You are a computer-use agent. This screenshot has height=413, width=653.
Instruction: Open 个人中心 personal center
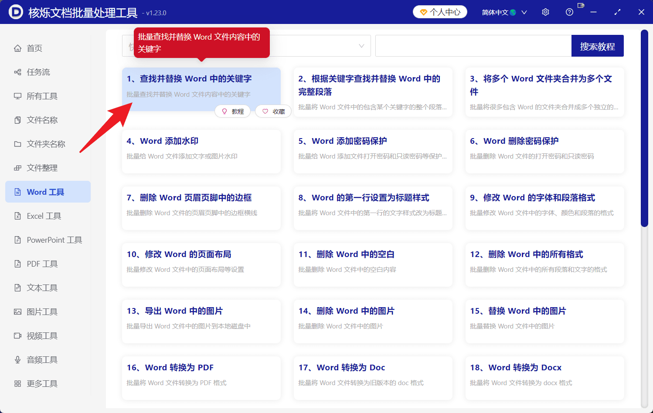pos(440,12)
